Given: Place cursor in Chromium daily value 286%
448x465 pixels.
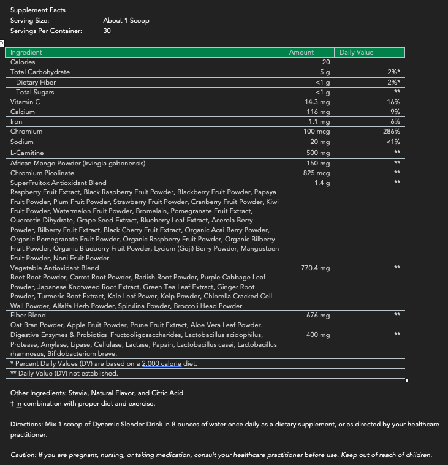Looking at the screenshot, I should [x=391, y=132].
